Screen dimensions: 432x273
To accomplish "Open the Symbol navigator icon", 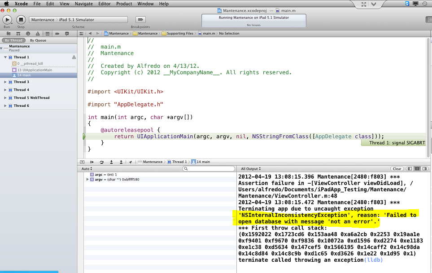I will pyautogui.click(x=18, y=34).
